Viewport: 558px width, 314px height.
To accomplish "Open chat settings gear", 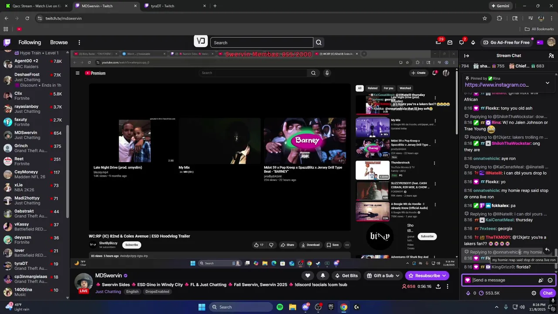I will click(534, 293).
